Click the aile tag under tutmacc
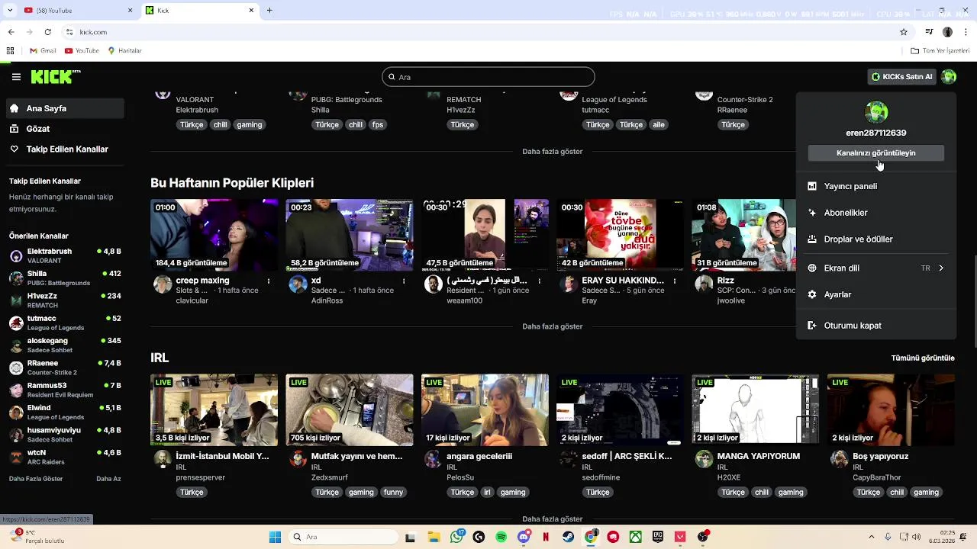The image size is (977, 549). pos(658,125)
